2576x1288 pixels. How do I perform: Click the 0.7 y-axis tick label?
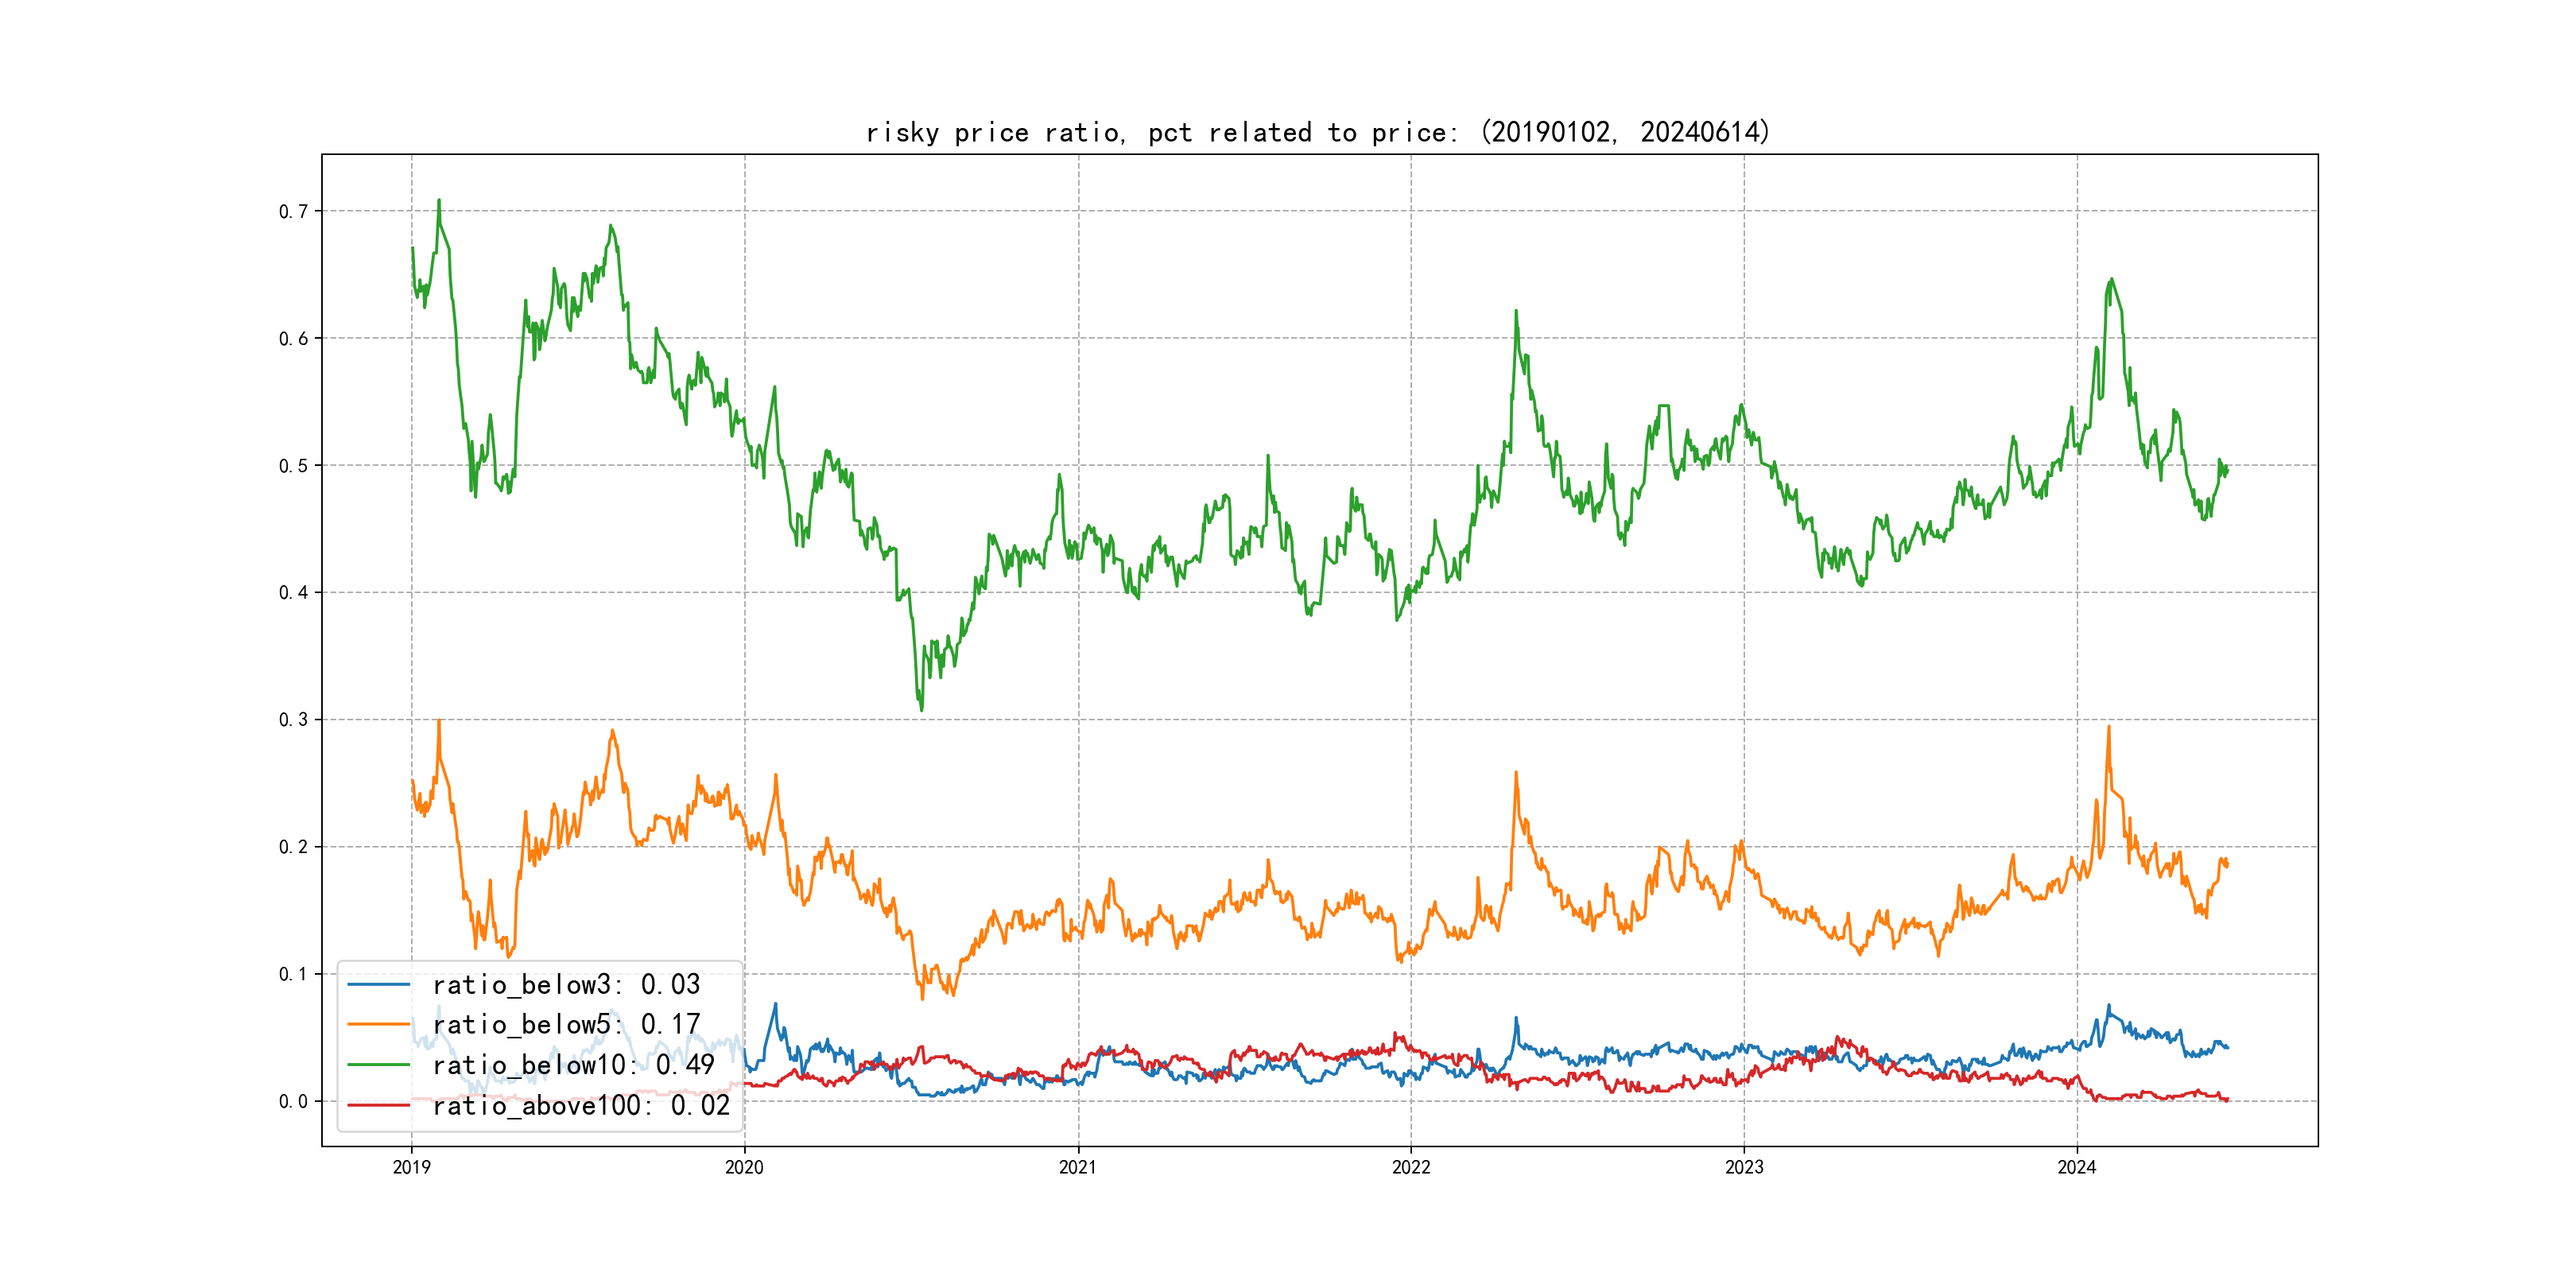(x=293, y=211)
